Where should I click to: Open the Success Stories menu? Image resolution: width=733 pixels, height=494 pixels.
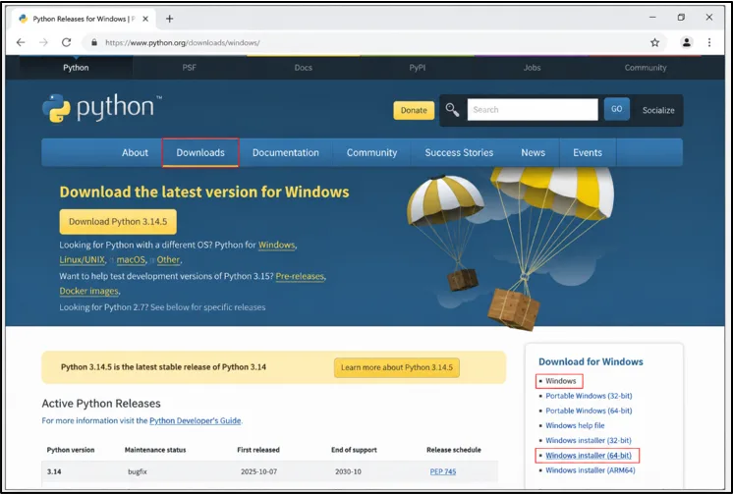click(459, 153)
